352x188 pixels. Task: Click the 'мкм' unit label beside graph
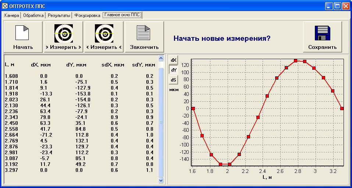pyautogui.click(x=174, y=90)
